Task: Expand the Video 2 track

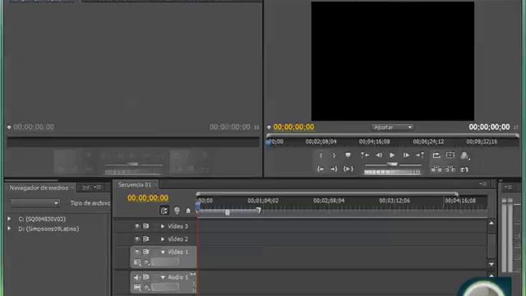Action: pyautogui.click(x=163, y=239)
